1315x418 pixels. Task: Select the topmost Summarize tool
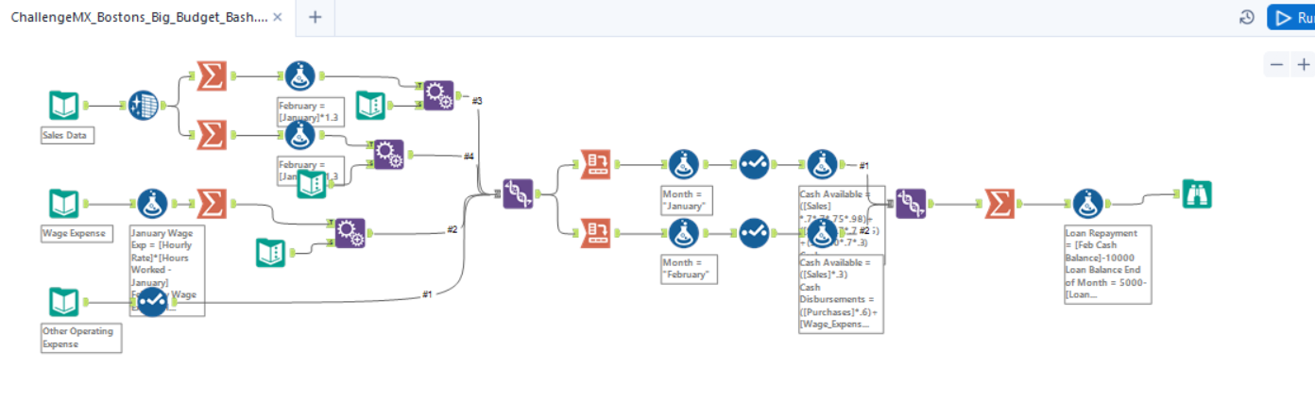tap(211, 76)
